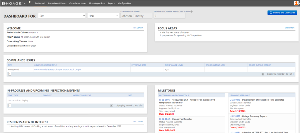This screenshot has width=300, height=133.
Task: Click Edit Content in the Focus Areas panel
Action: point(289,28)
